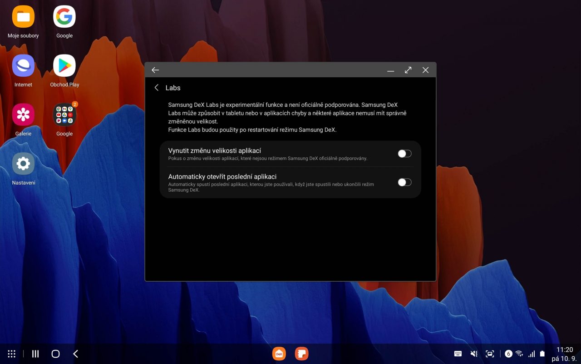Open the Moje soubory app
The image size is (581, 364).
(23, 17)
